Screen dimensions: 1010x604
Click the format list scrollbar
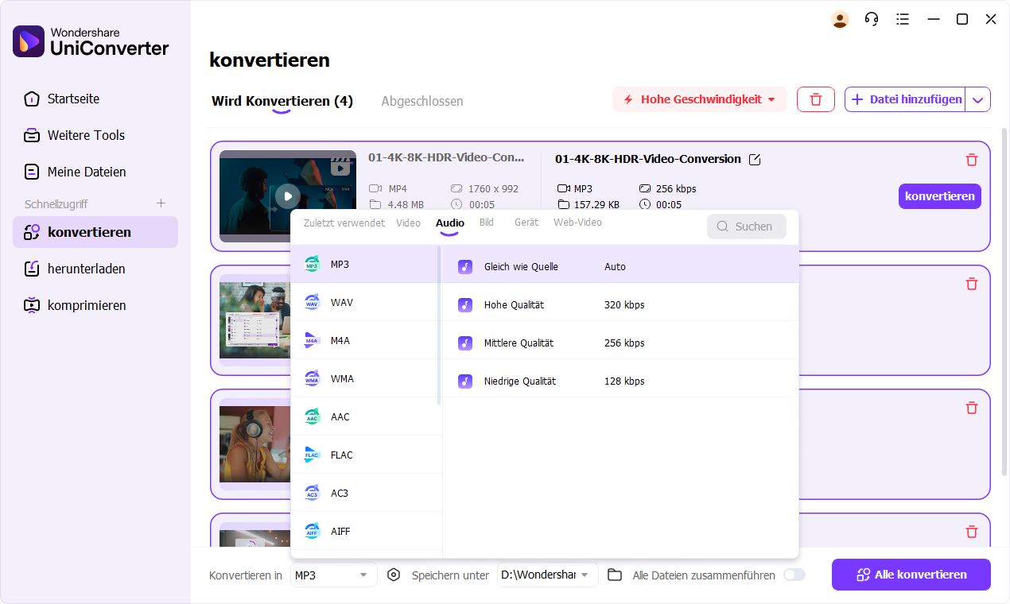coord(439,325)
